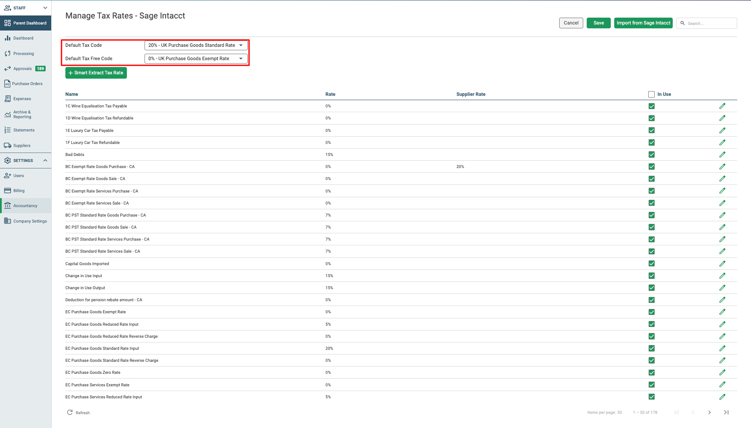
Task: Save the tax rate changes
Action: (x=598, y=23)
